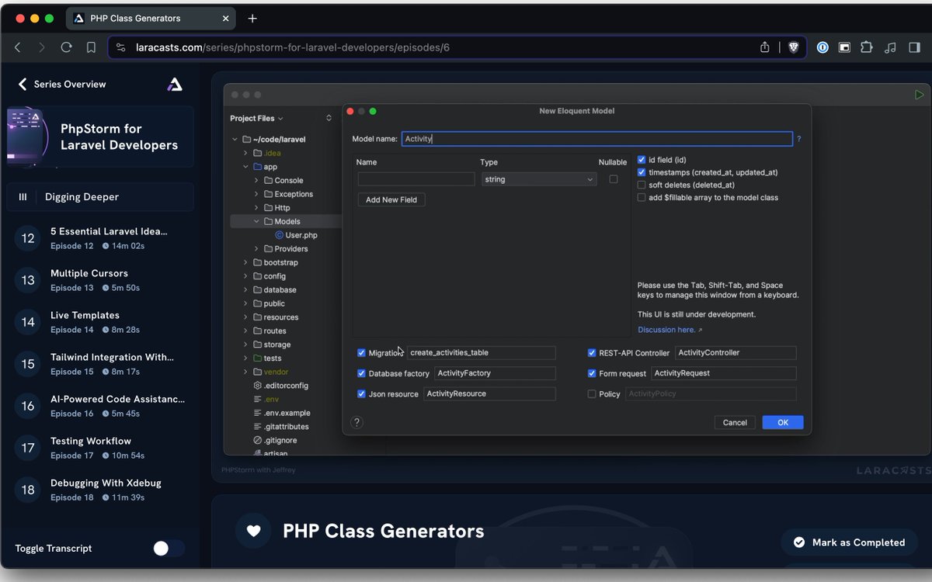The width and height of the screenshot is (932, 582).
Task: Click User.php class file icon
Action: [x=279, y=235]
